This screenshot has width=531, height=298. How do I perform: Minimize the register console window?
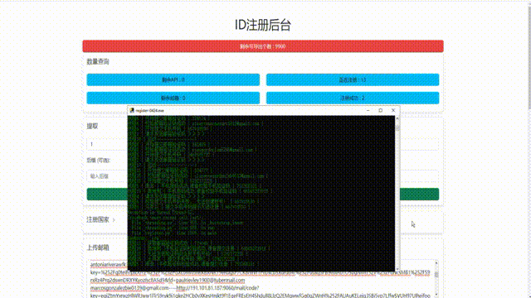point(368,110)
